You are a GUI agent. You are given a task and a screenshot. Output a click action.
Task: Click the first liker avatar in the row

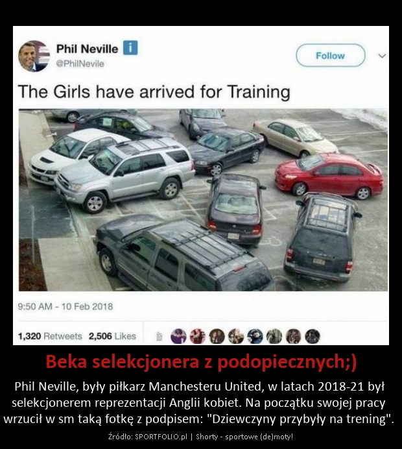pos(178,336)
